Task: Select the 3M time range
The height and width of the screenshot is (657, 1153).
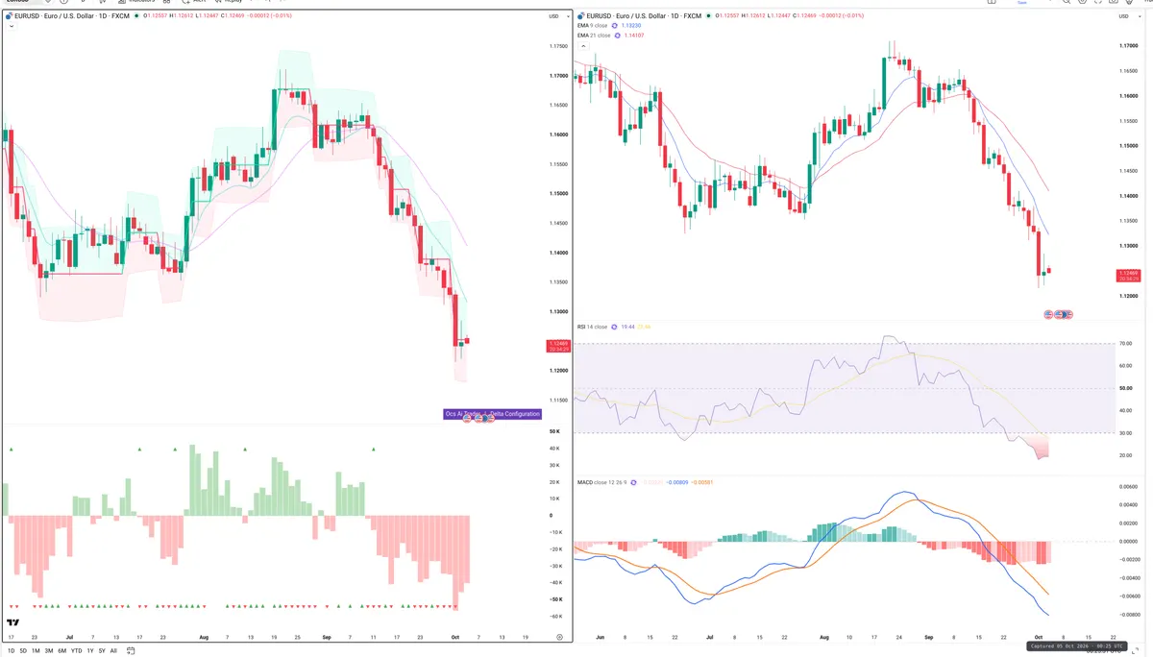Action: point(49,650)
